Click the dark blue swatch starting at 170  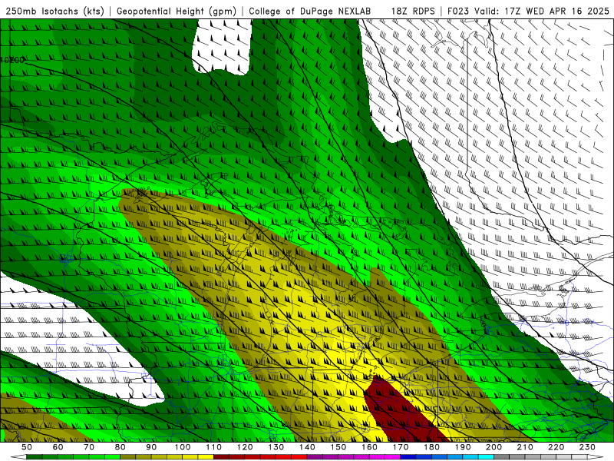[x=408, y=457]
